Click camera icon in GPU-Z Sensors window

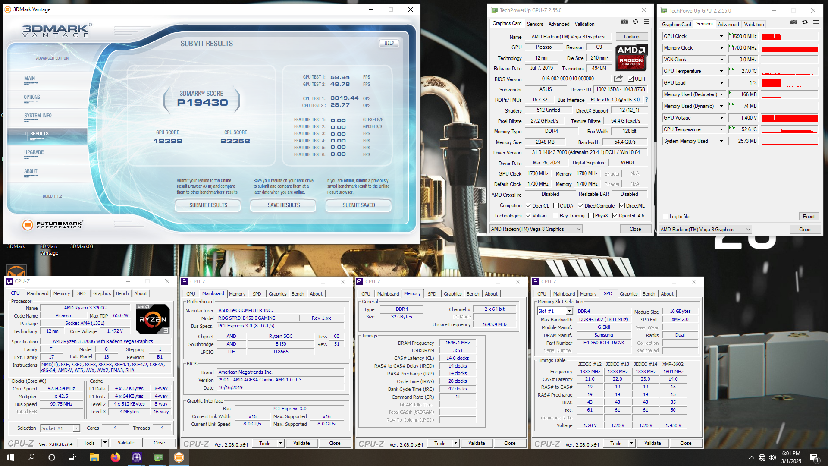pos(793,22)
